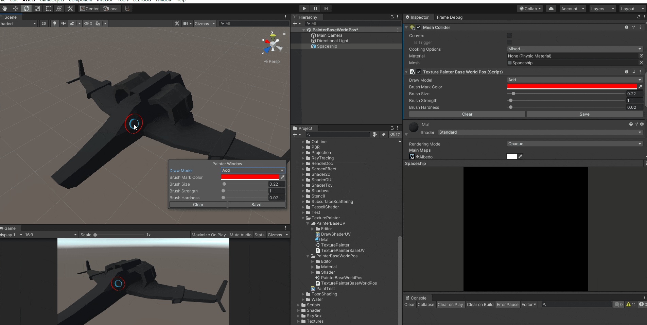The image size is (647, 325).
Task: Click Clear button in Inspector script
Action: (x=467, y=114)
